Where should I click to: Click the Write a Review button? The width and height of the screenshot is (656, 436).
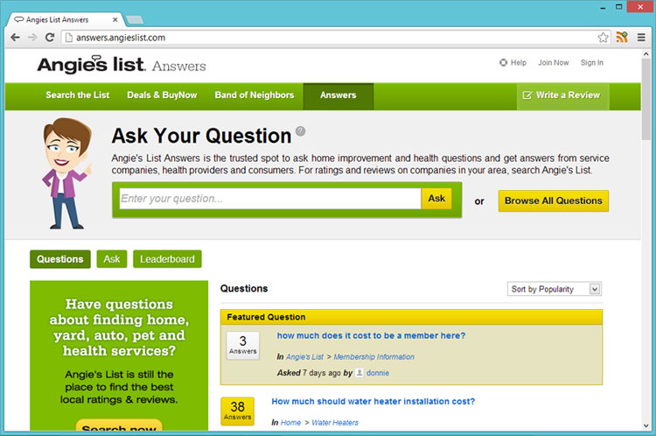(x=562, y=96)
